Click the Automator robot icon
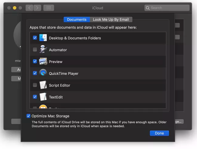The height and width of the screenshot is (149, 197). click(x=43, y=49)
